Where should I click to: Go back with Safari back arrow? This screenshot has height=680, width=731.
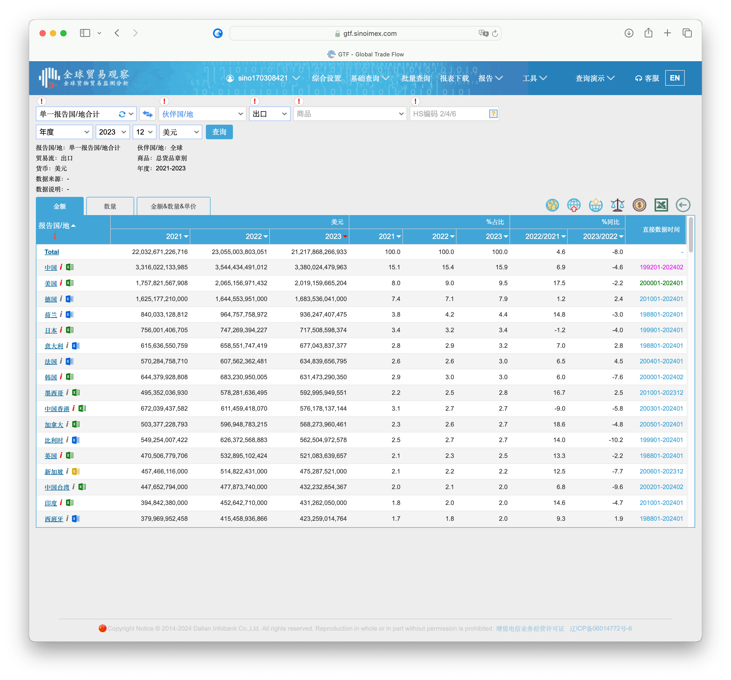pos(117,33)
